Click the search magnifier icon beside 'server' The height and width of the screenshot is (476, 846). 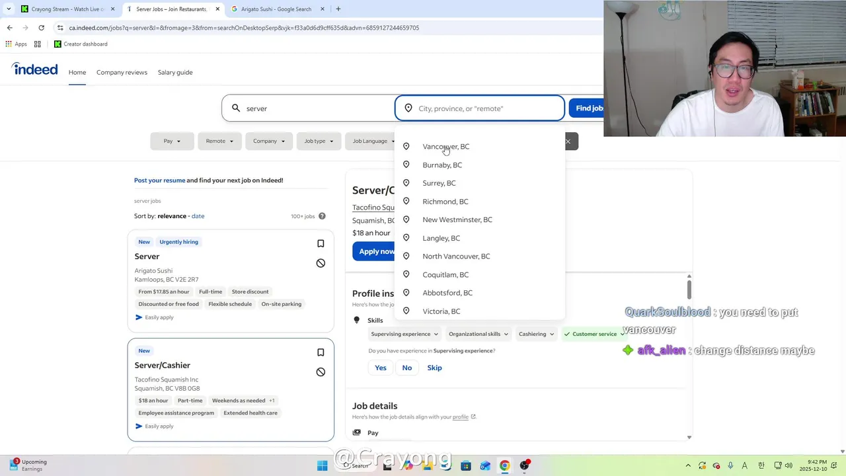[x=235, y=108]
